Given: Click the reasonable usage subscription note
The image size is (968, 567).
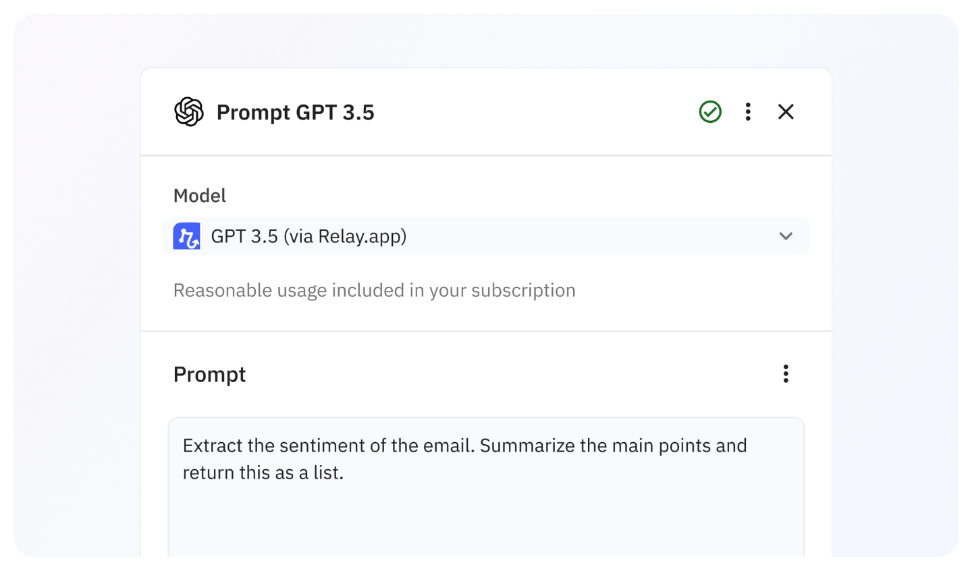Looking at the screenshot, I should point(374,290).
